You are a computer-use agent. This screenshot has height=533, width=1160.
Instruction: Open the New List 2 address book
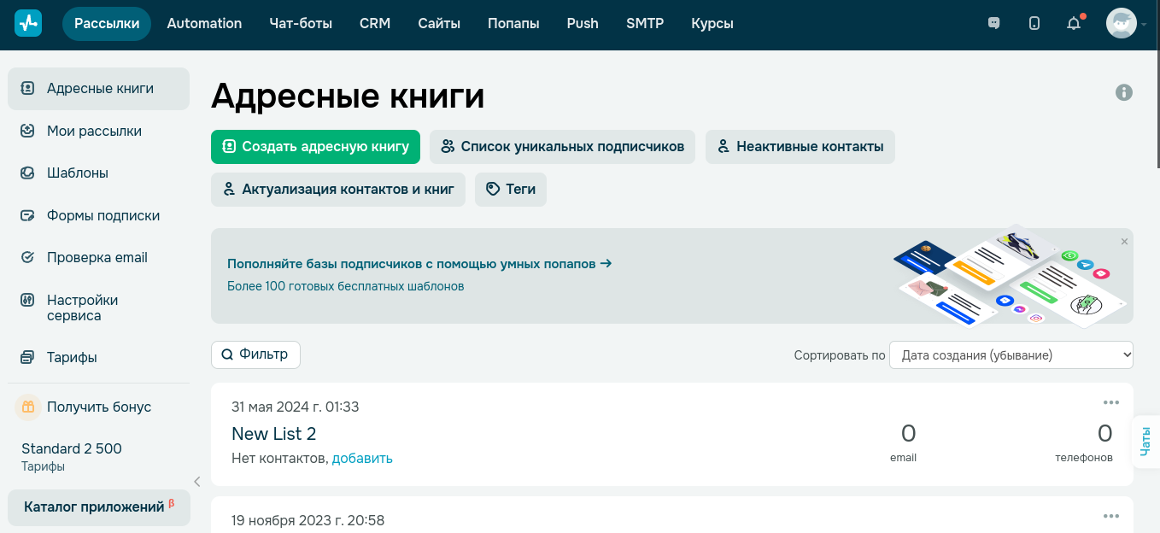pos(274,434)
